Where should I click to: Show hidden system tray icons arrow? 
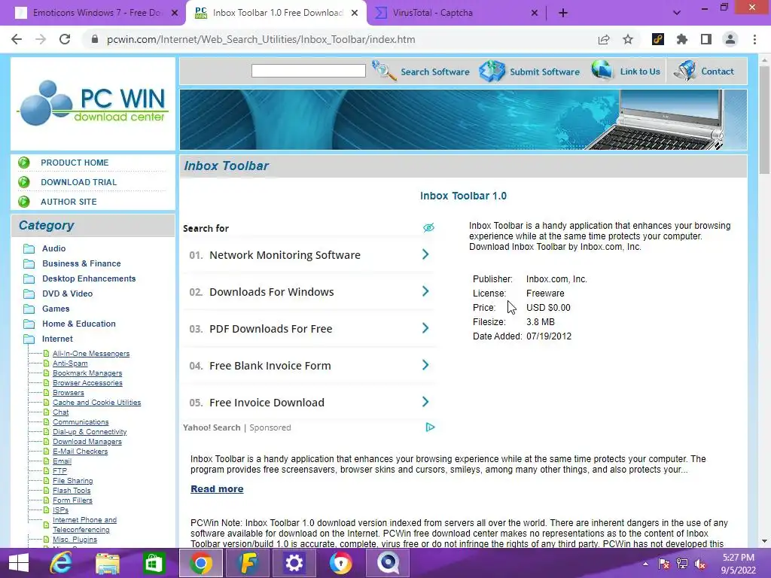pos(645,564)
